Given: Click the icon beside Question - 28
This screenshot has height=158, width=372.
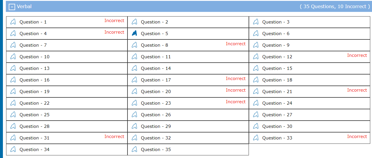Looking at the screenshot, I should click(13, 126).
